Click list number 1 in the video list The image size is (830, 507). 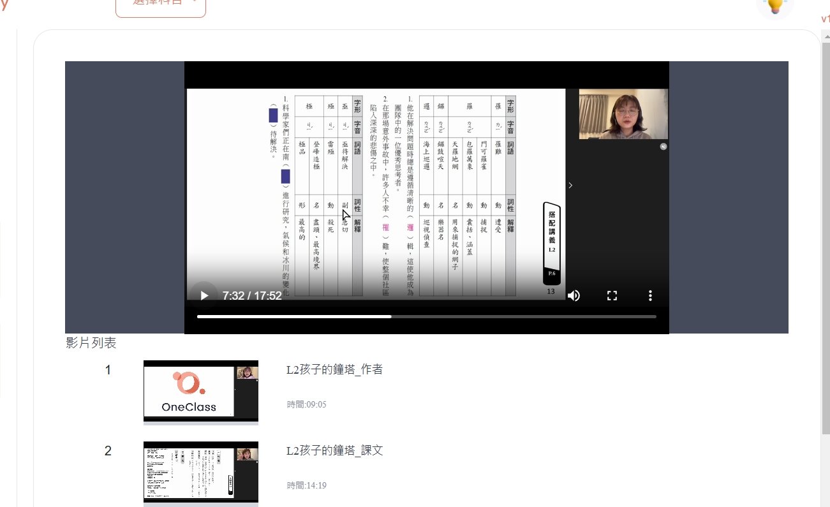(x=108, y=370)
